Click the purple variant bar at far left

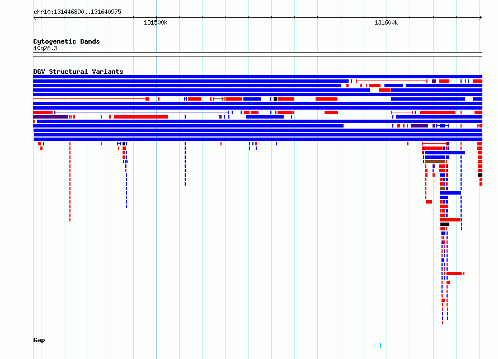pyautogui.click(x=50, y=117)
